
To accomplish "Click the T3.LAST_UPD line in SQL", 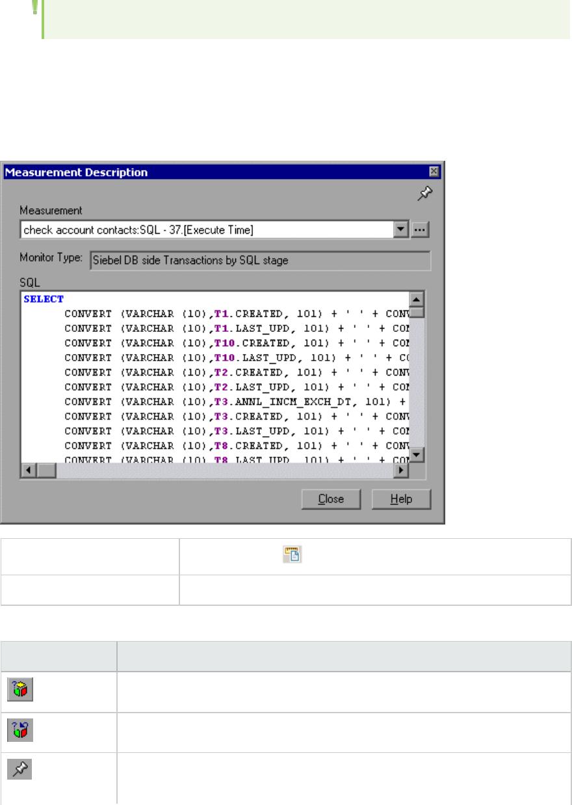I will (237, 431).
